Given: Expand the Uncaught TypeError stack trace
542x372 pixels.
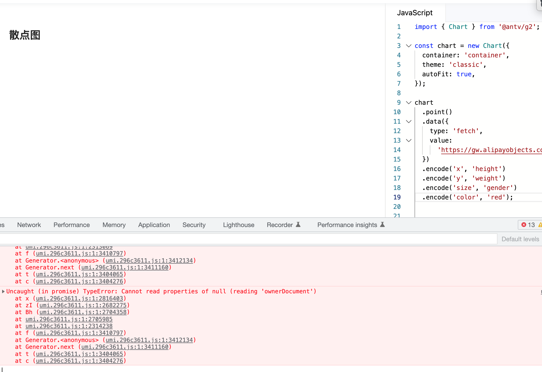Looking at the screenshot, I should (x=3, y=291).
